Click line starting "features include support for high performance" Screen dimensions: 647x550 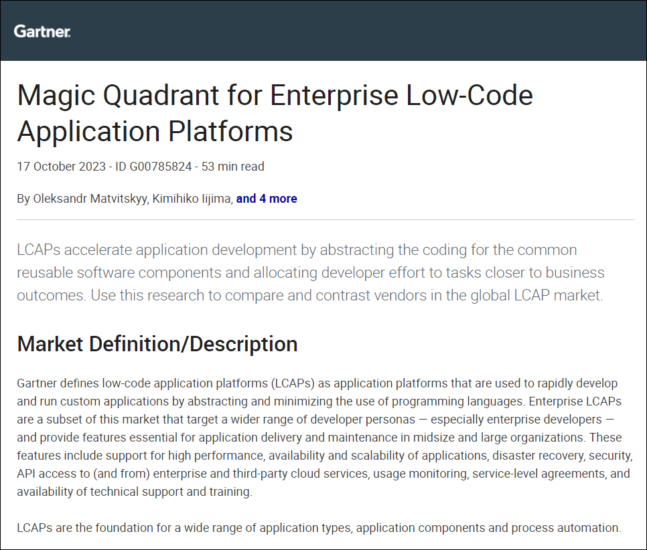(325, 456)
